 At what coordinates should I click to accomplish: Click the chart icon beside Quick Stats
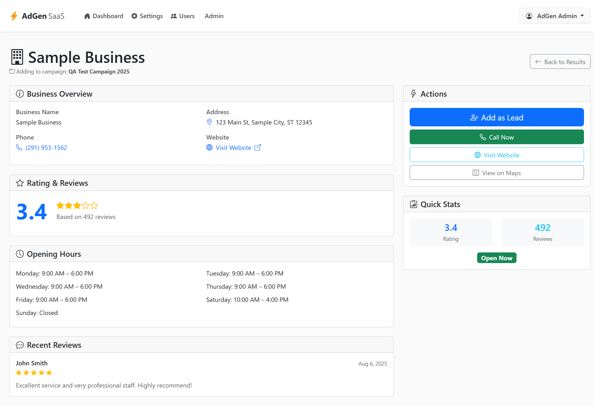tap(413, 204)
